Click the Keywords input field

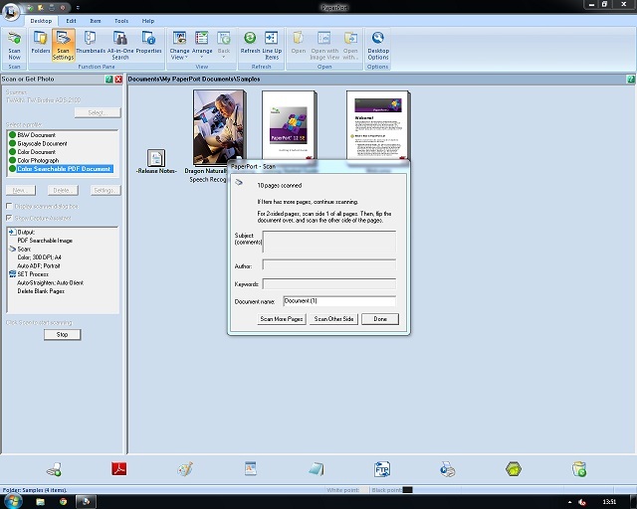pyautogui.click(x=329, y=283)
